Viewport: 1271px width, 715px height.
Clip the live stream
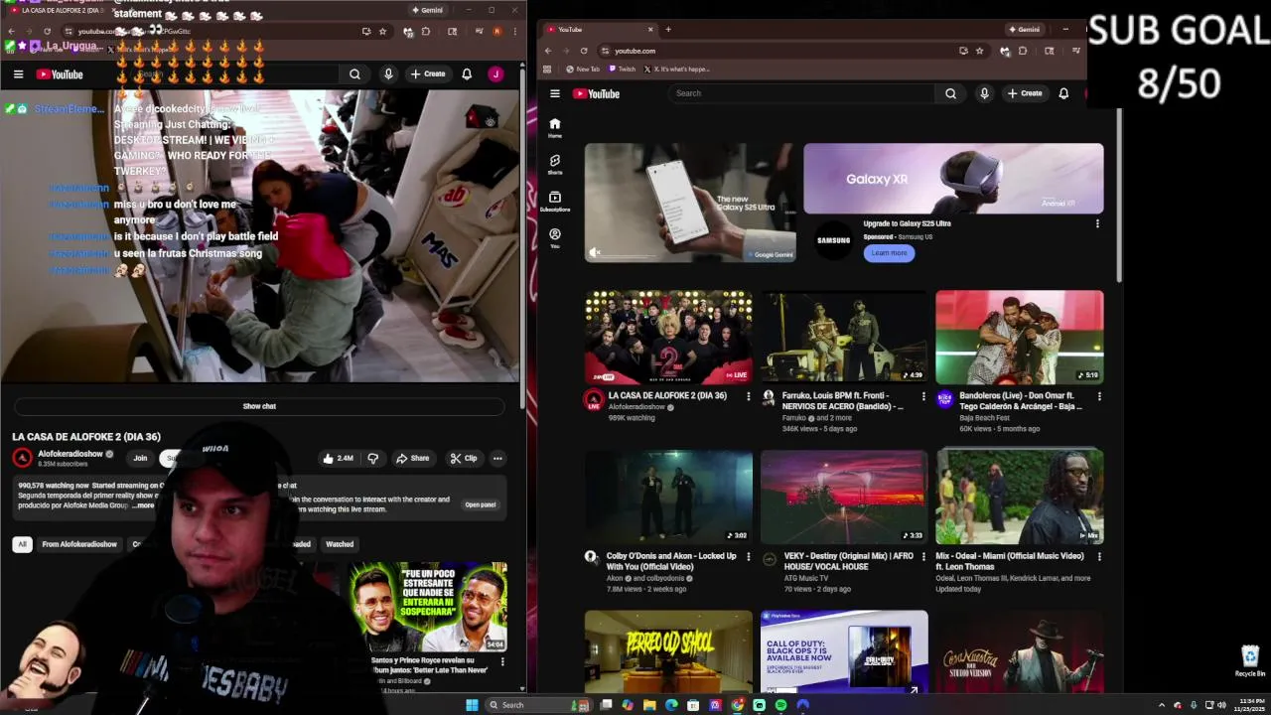[464, 459]
